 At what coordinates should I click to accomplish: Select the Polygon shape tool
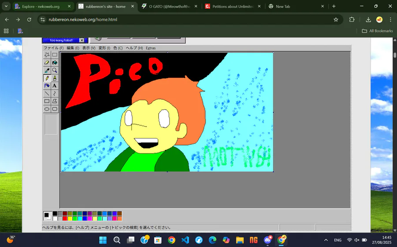tap(55, 101)
